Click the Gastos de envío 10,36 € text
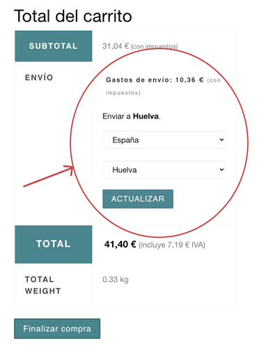The width and height of the screenshot is (266, 349). [x=155, y=80]
